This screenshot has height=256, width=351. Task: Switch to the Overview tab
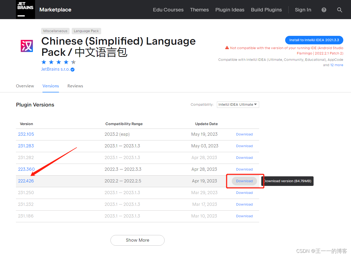[x=25, y=86]
